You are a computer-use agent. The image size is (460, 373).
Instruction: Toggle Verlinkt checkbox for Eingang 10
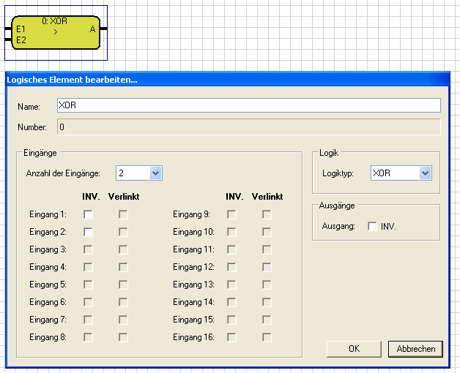click(x=267, y=232)
